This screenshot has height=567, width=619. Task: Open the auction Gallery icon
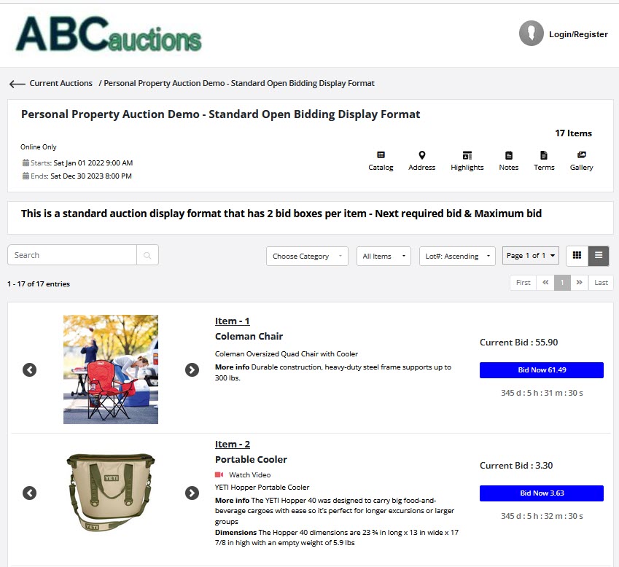(x=581, y=160)
